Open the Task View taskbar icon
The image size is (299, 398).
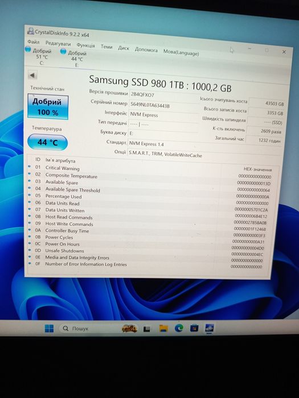147,329
